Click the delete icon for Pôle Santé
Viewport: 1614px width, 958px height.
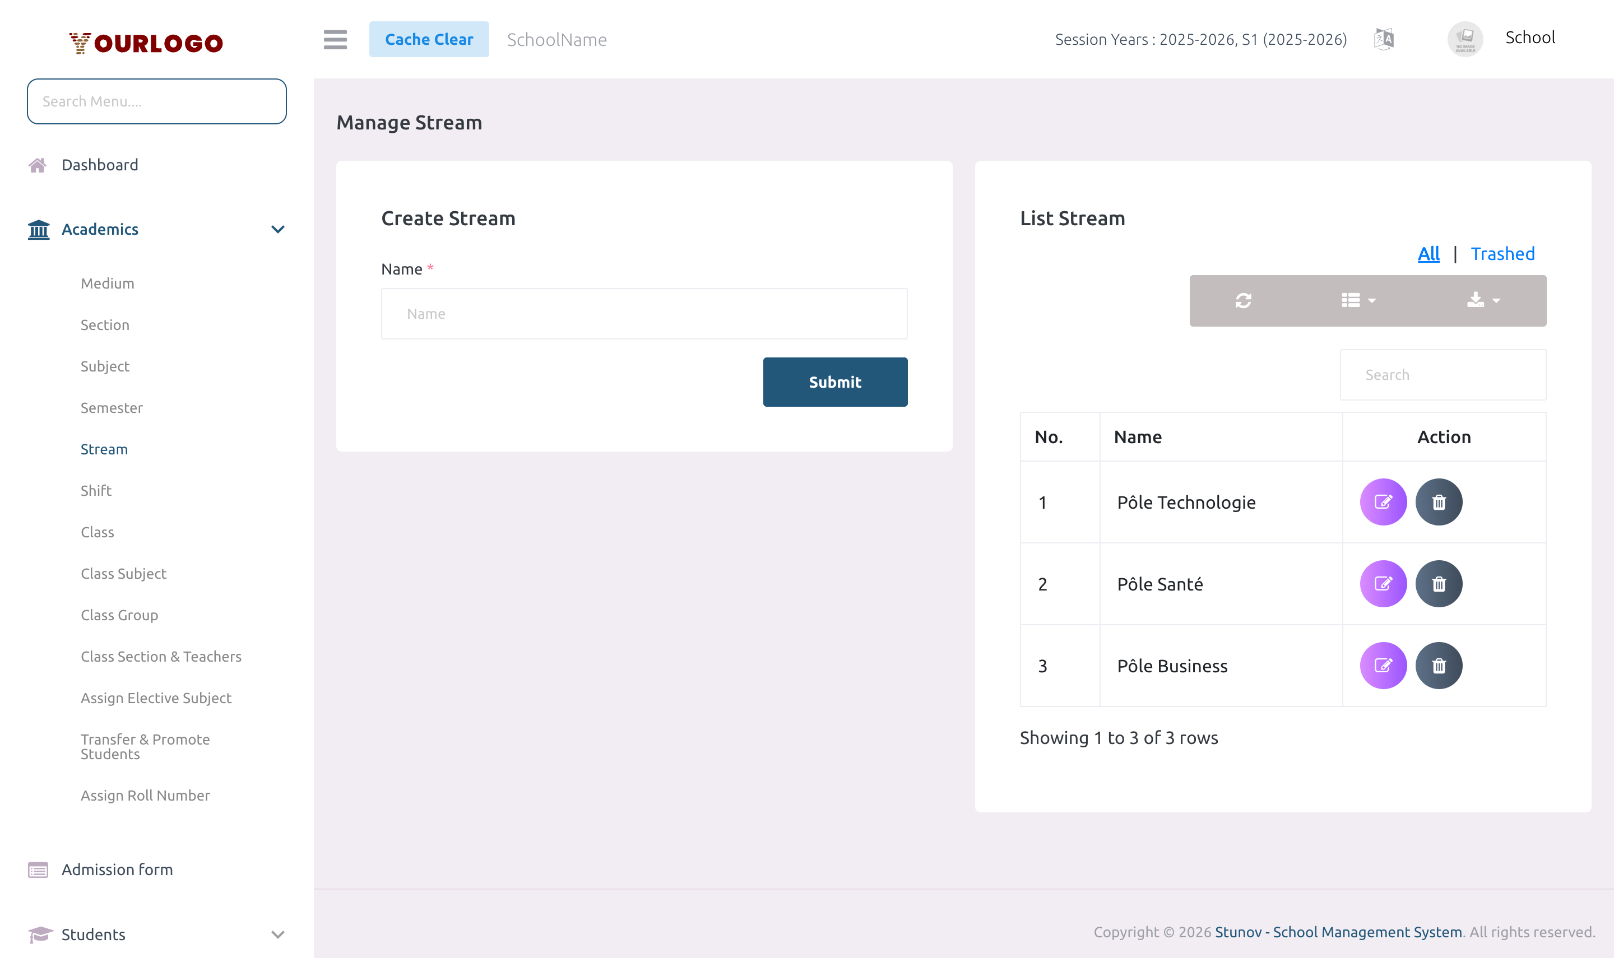coord(1439,584)
